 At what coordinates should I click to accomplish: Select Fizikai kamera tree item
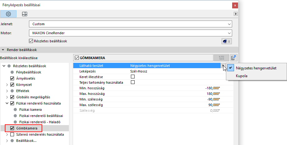pos(31,110)
